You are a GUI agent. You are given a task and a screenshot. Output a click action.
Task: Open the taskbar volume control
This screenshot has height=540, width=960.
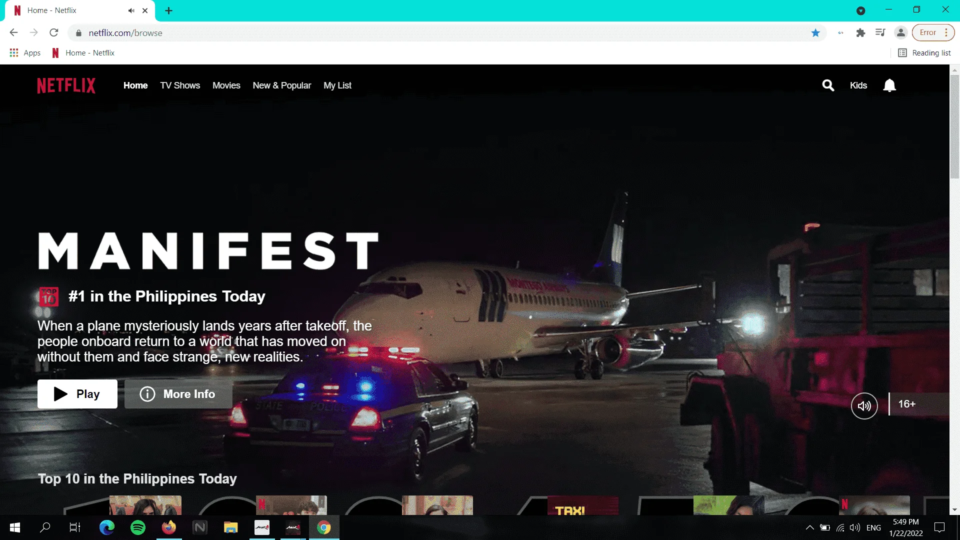pos(855,527)
